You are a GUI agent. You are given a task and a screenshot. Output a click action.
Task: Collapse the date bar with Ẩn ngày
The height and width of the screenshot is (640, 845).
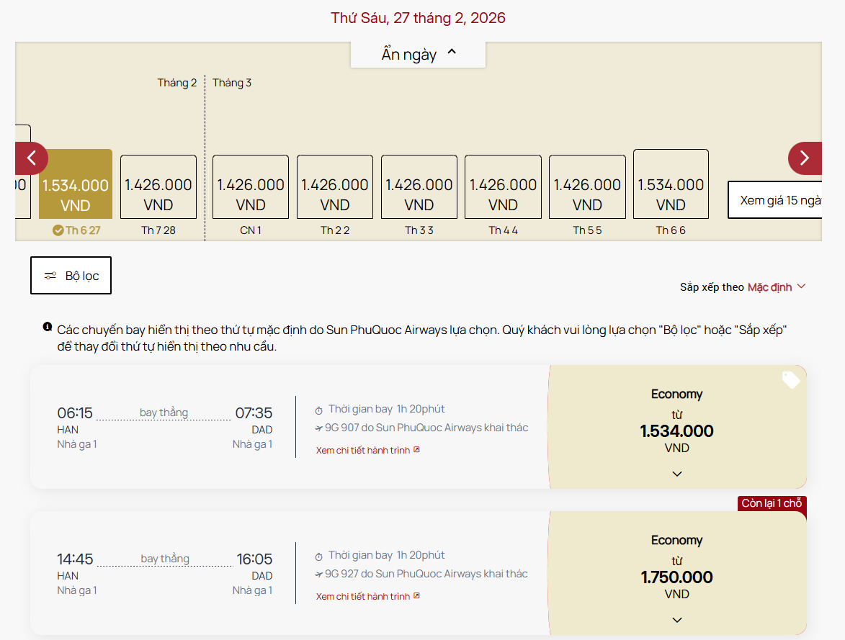(418, 54)
